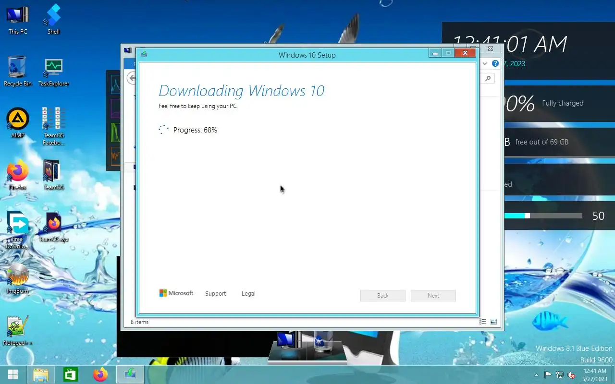Viewport: 615px width, 384px height.
Task: Open the Legal link in Setup
Action: [248, 294]
